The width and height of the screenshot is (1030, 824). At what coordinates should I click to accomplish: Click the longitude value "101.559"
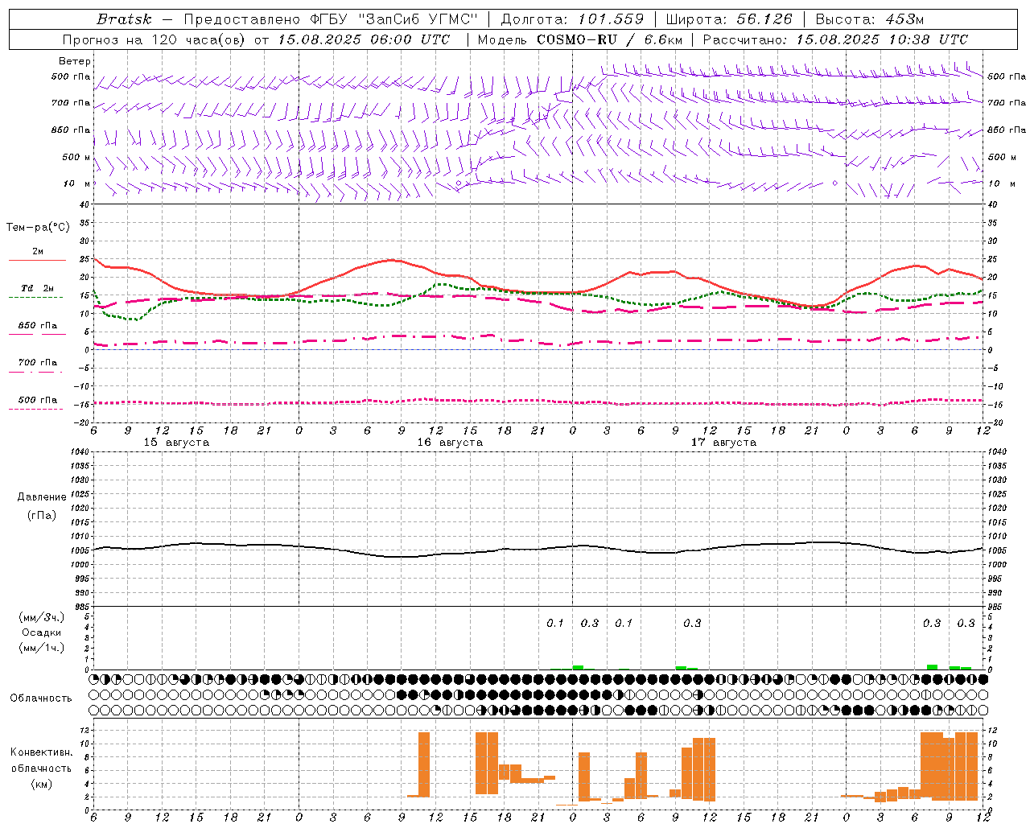coord(611,19)
